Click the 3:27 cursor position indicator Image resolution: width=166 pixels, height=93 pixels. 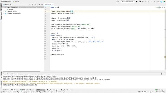[x=139, y=92]
